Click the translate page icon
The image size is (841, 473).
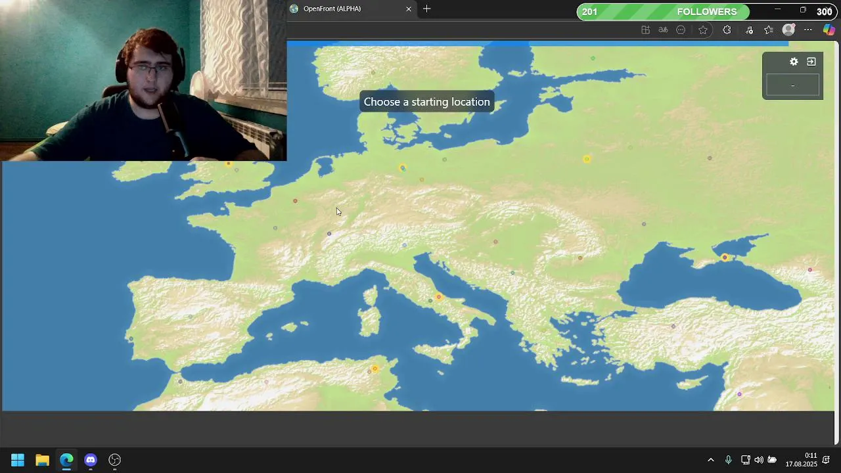click(663, 30)
